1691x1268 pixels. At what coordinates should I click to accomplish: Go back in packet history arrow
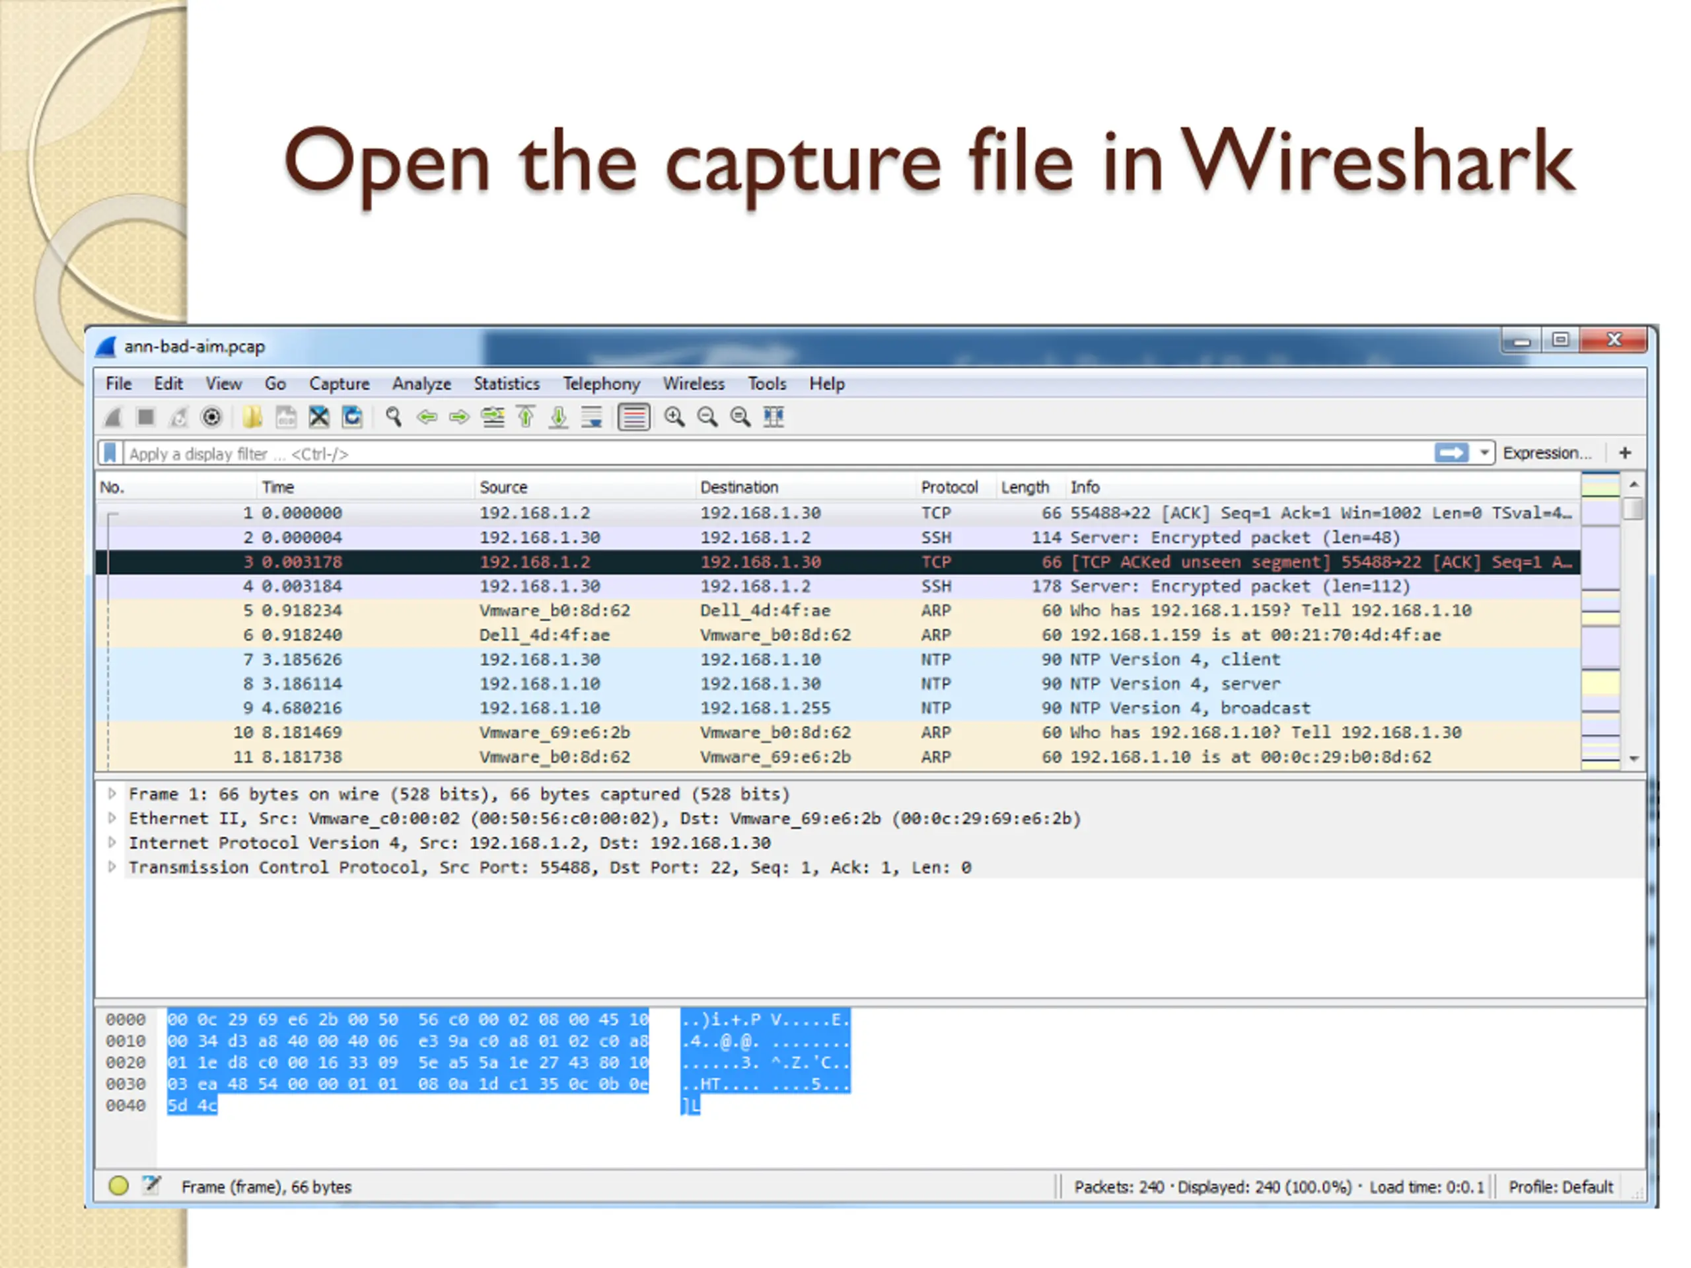click(427, 417)
